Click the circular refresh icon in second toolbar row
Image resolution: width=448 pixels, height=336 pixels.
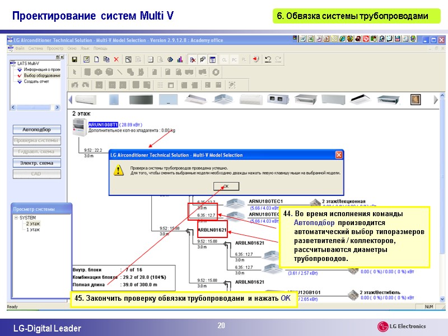[x=216, y=72]
